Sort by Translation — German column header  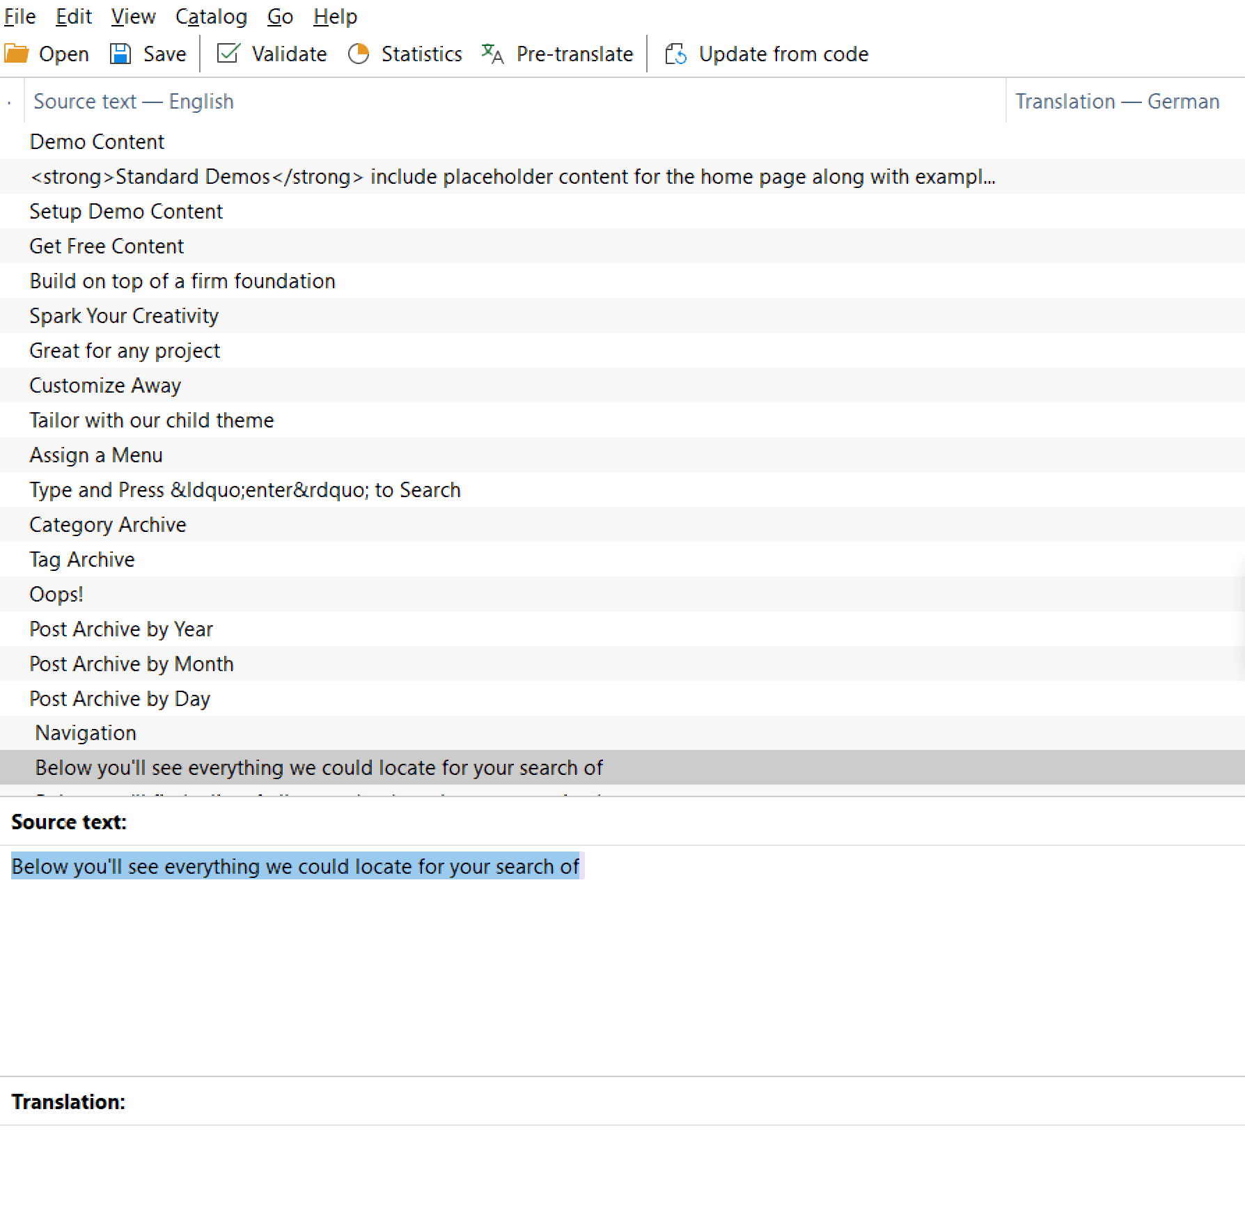click(x=1117, y=102)
